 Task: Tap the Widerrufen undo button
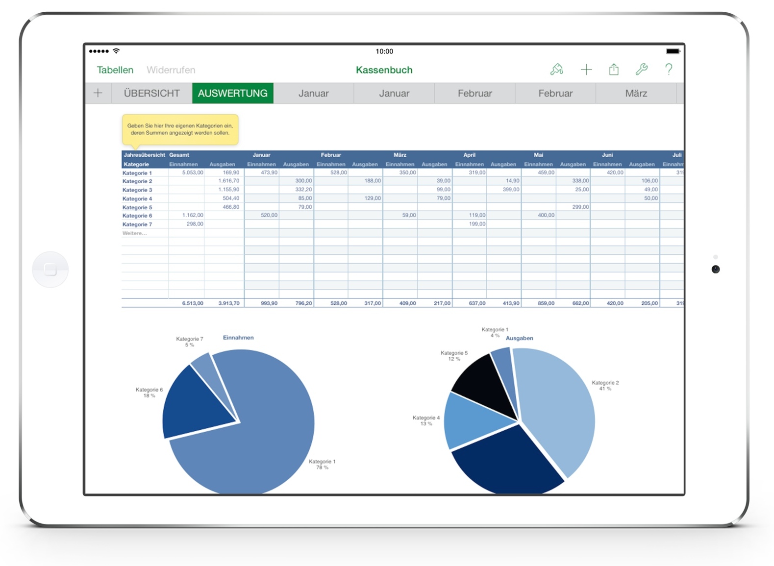(171, 70)
